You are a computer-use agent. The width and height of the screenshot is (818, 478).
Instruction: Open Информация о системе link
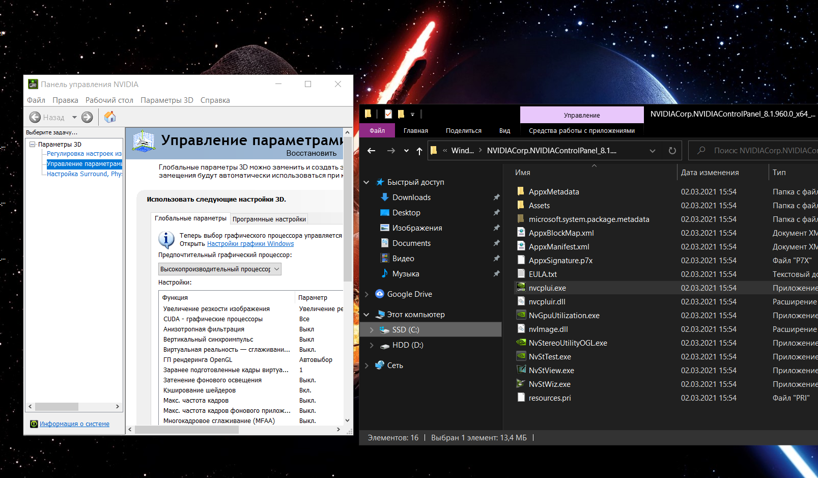[x=74, y=424]
